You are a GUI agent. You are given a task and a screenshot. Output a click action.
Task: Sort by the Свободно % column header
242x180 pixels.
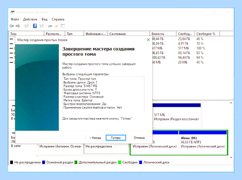(x=207, y=34)
